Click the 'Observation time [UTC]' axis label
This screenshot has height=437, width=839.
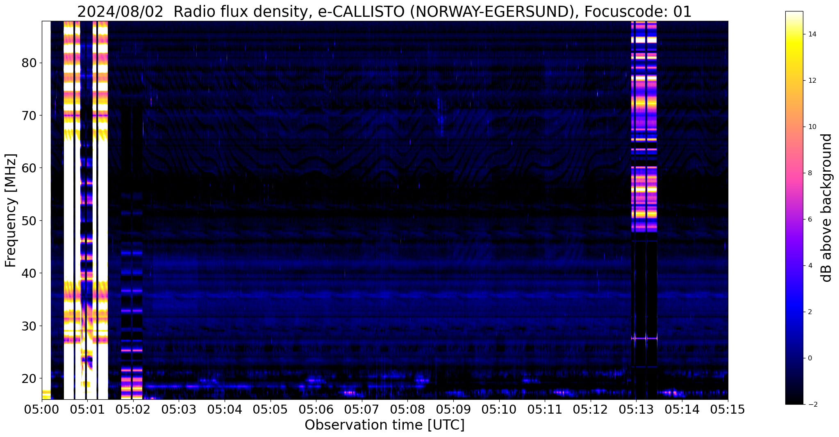[x=384, y=425]
